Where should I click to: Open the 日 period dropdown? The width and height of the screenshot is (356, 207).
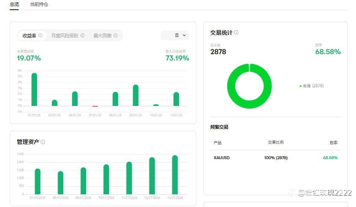coord(175,35)
